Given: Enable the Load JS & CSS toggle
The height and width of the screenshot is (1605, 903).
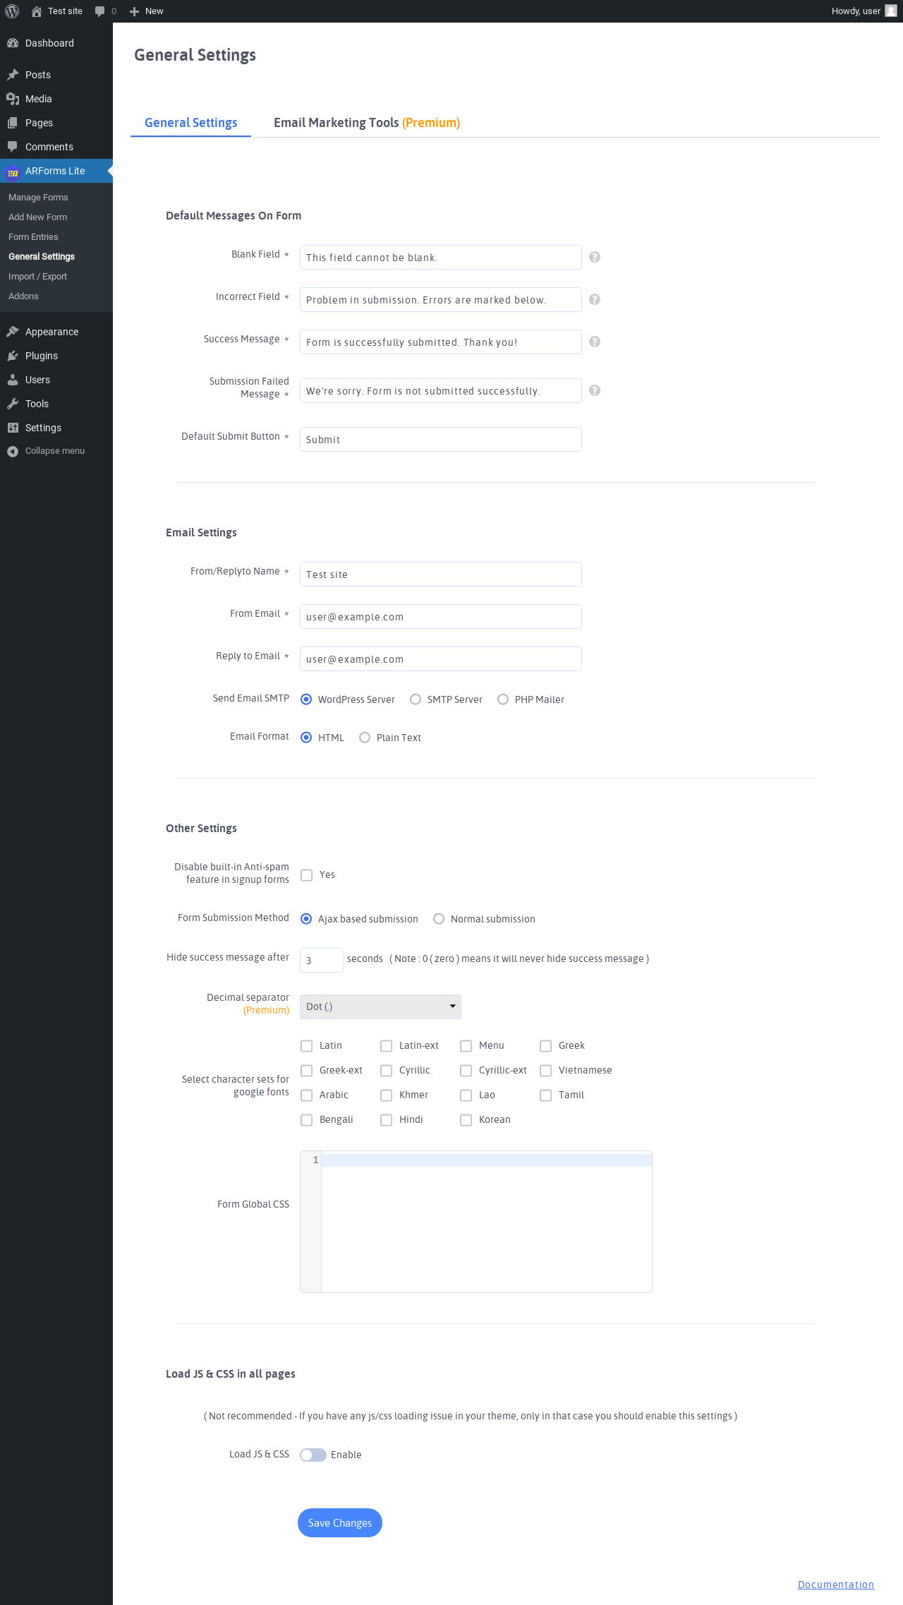Looking at the screenshot, I should pyautogui.click(x=313, y=1455).
